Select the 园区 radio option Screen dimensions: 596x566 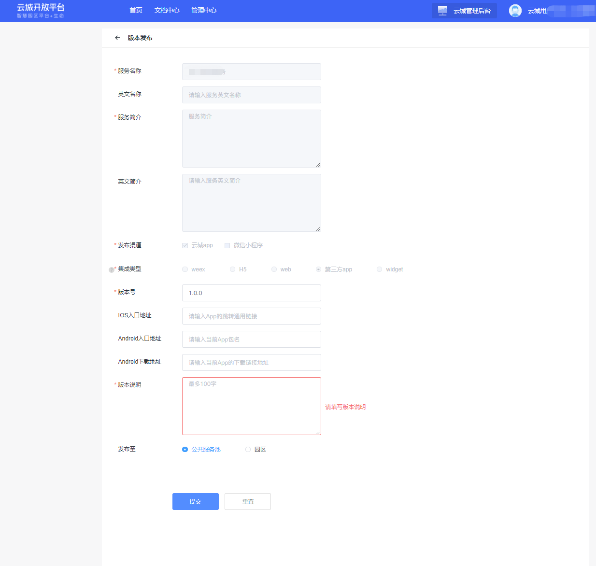click(248, 450)
